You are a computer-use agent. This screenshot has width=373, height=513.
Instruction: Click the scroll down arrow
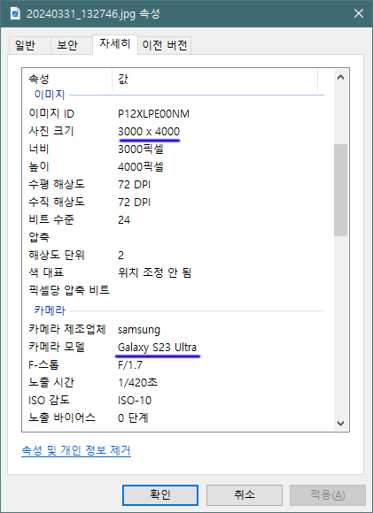[340, 424]
